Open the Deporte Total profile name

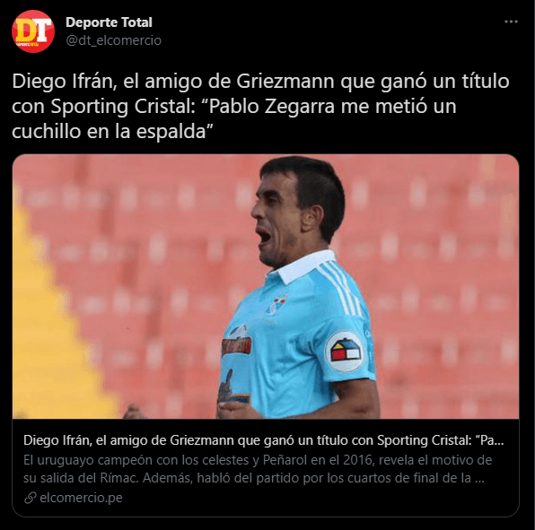[x=109, y=22]
